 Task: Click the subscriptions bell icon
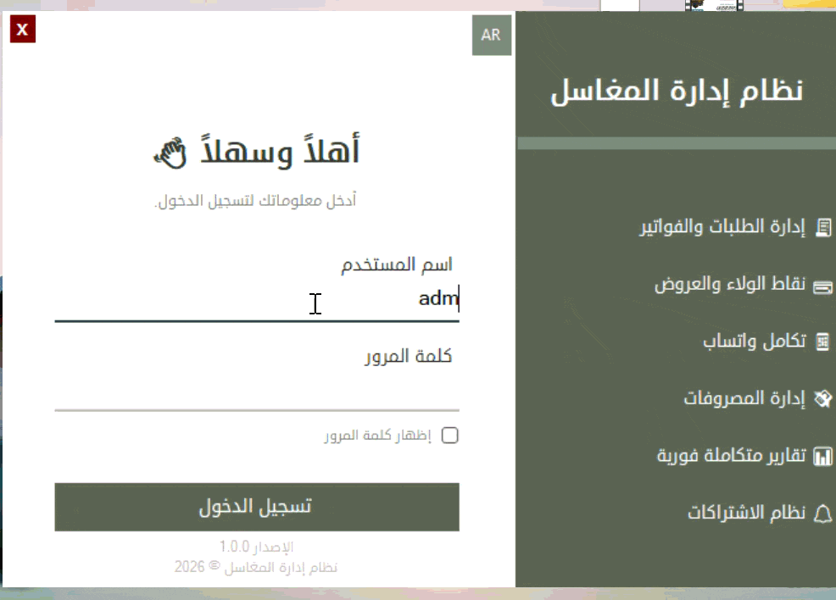(822, 514)
